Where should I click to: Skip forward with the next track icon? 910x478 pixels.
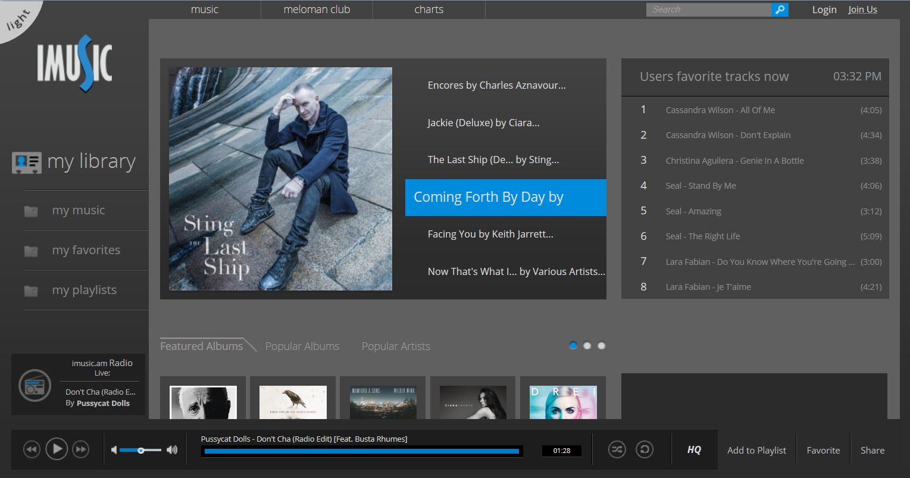[80, 449]
